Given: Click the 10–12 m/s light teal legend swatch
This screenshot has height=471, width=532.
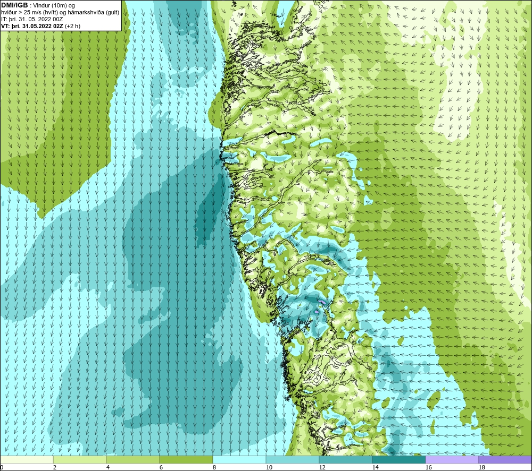Looking at the screenshot, I should coord(293,460).
